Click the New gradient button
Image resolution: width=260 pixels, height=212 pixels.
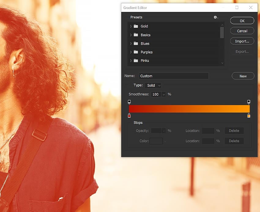pyautogui.click(x=243, y=76)
